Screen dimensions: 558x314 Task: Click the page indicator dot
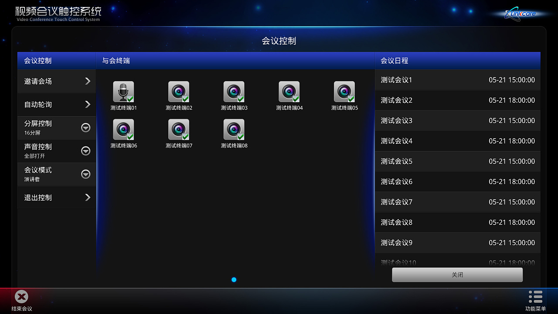pos(234,280)
